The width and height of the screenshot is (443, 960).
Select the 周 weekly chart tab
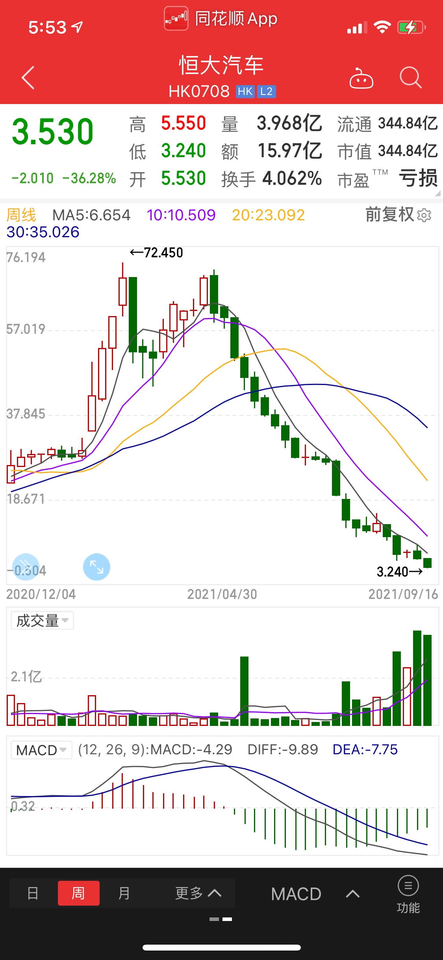[x=78, y=893]
